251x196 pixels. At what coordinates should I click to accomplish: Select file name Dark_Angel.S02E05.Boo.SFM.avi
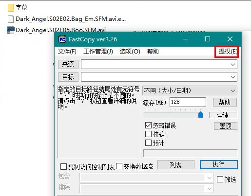(60, 30)
